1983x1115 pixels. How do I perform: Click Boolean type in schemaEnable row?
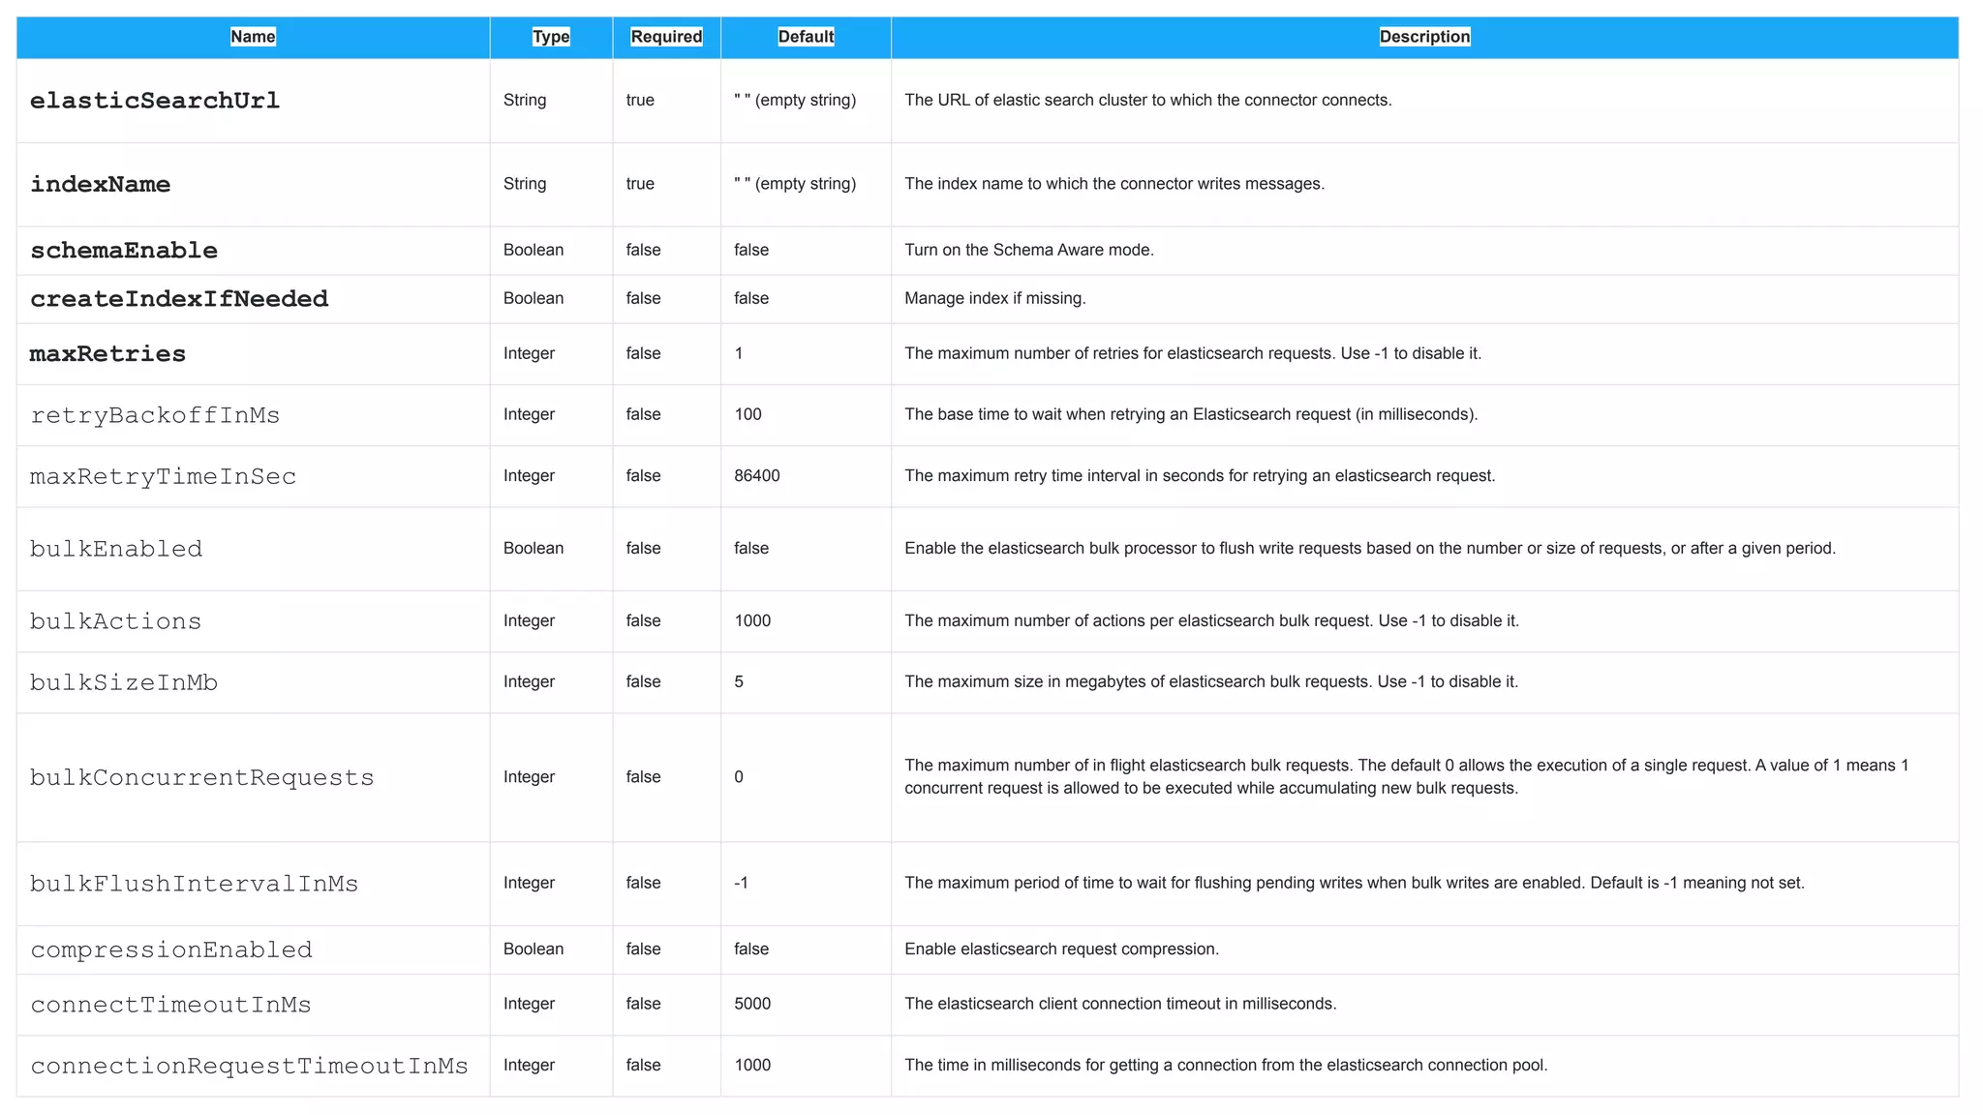coord(534,250)
